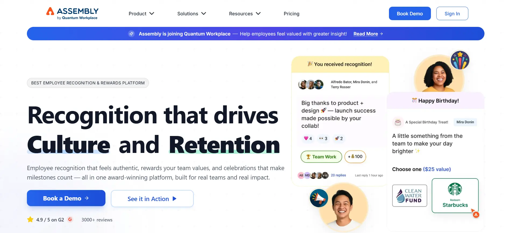Click the You received recognition! header

click(340, 64)
